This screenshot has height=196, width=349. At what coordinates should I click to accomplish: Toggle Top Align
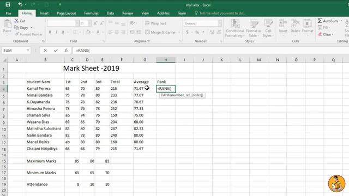(110, 23)
